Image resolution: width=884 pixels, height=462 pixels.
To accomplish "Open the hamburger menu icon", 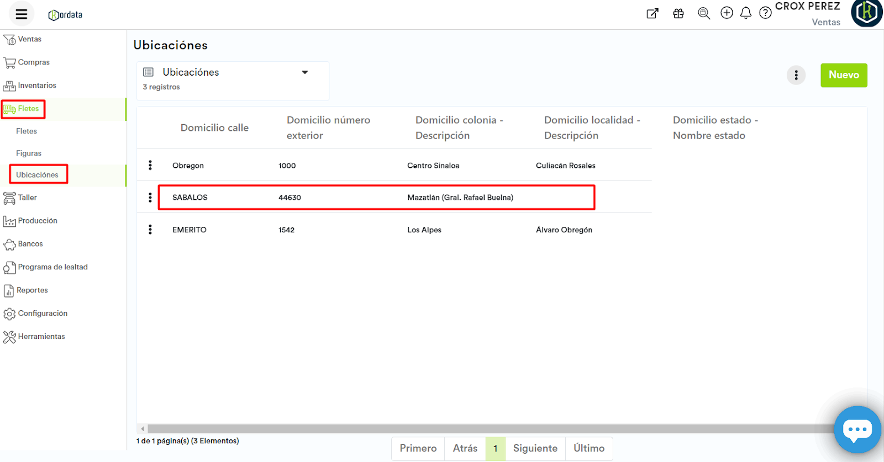I will click(22, 14).
